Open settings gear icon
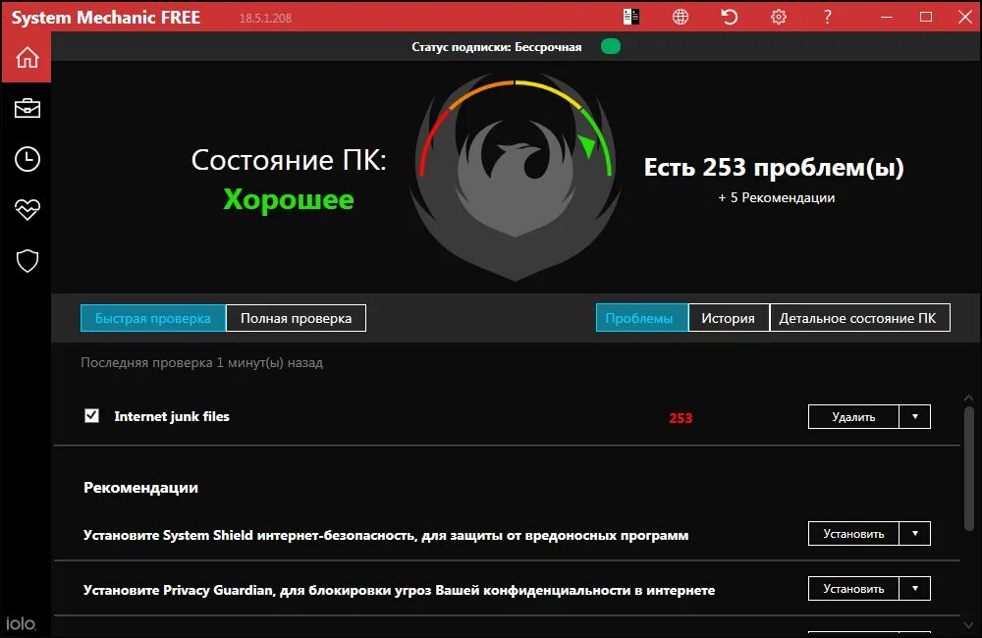 [779, 17]
